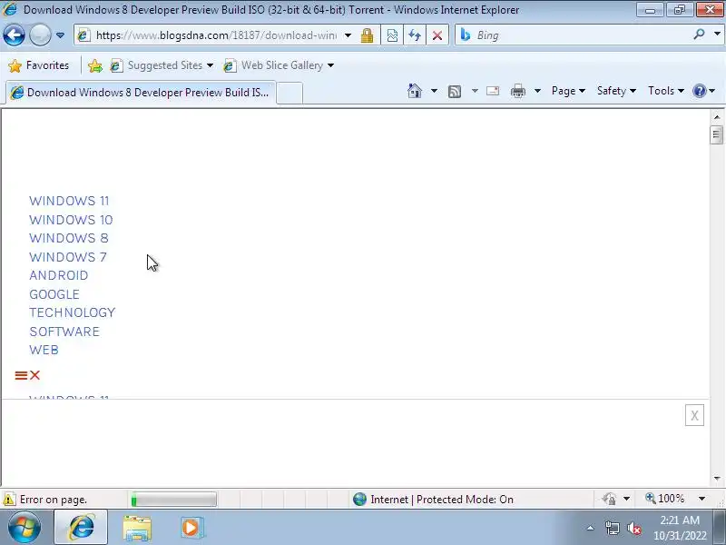Click the RSS feeds icon

pos(455,92)
